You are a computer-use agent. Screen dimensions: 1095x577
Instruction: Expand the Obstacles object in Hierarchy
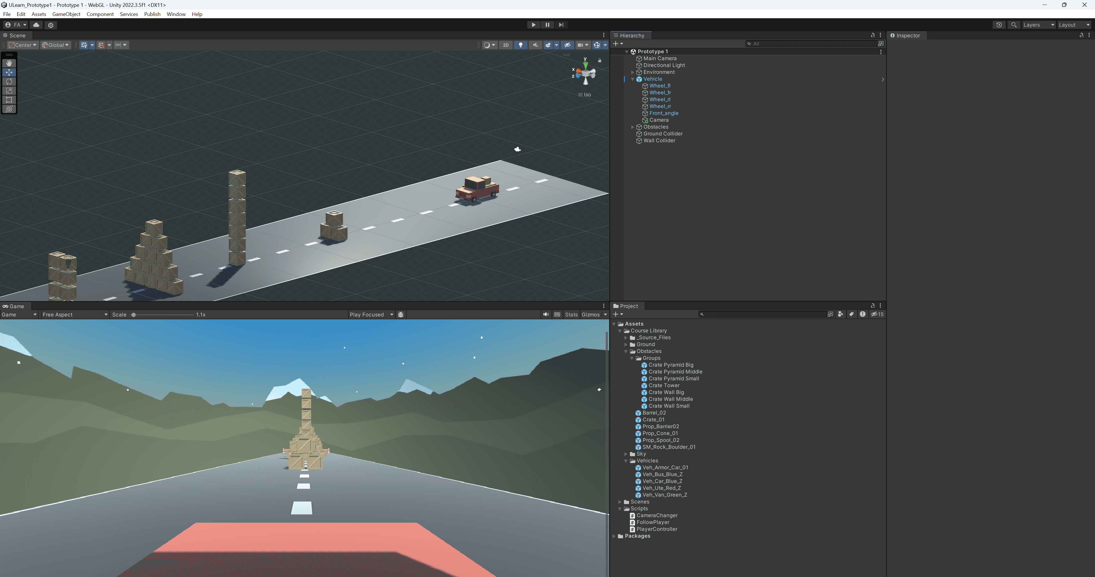[x=632, y=127]
